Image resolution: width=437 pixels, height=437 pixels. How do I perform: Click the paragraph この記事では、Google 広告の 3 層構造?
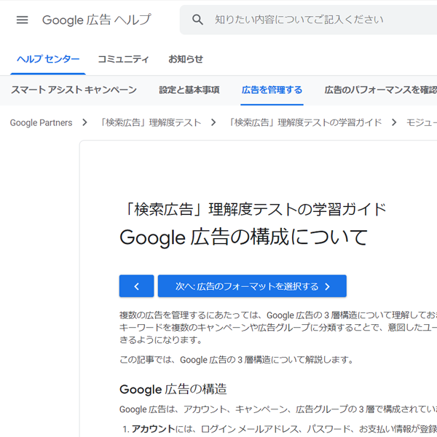point(236,360)
